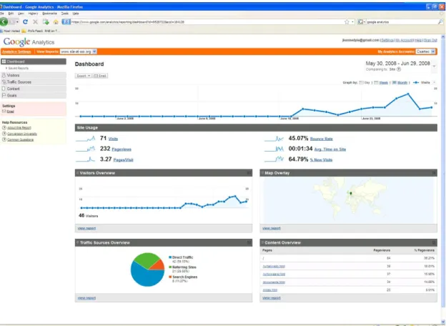The image size is (446, 326).
Task: Close the Visitors Overview widget
Action: pyautogui.click(x=249, y=173)
